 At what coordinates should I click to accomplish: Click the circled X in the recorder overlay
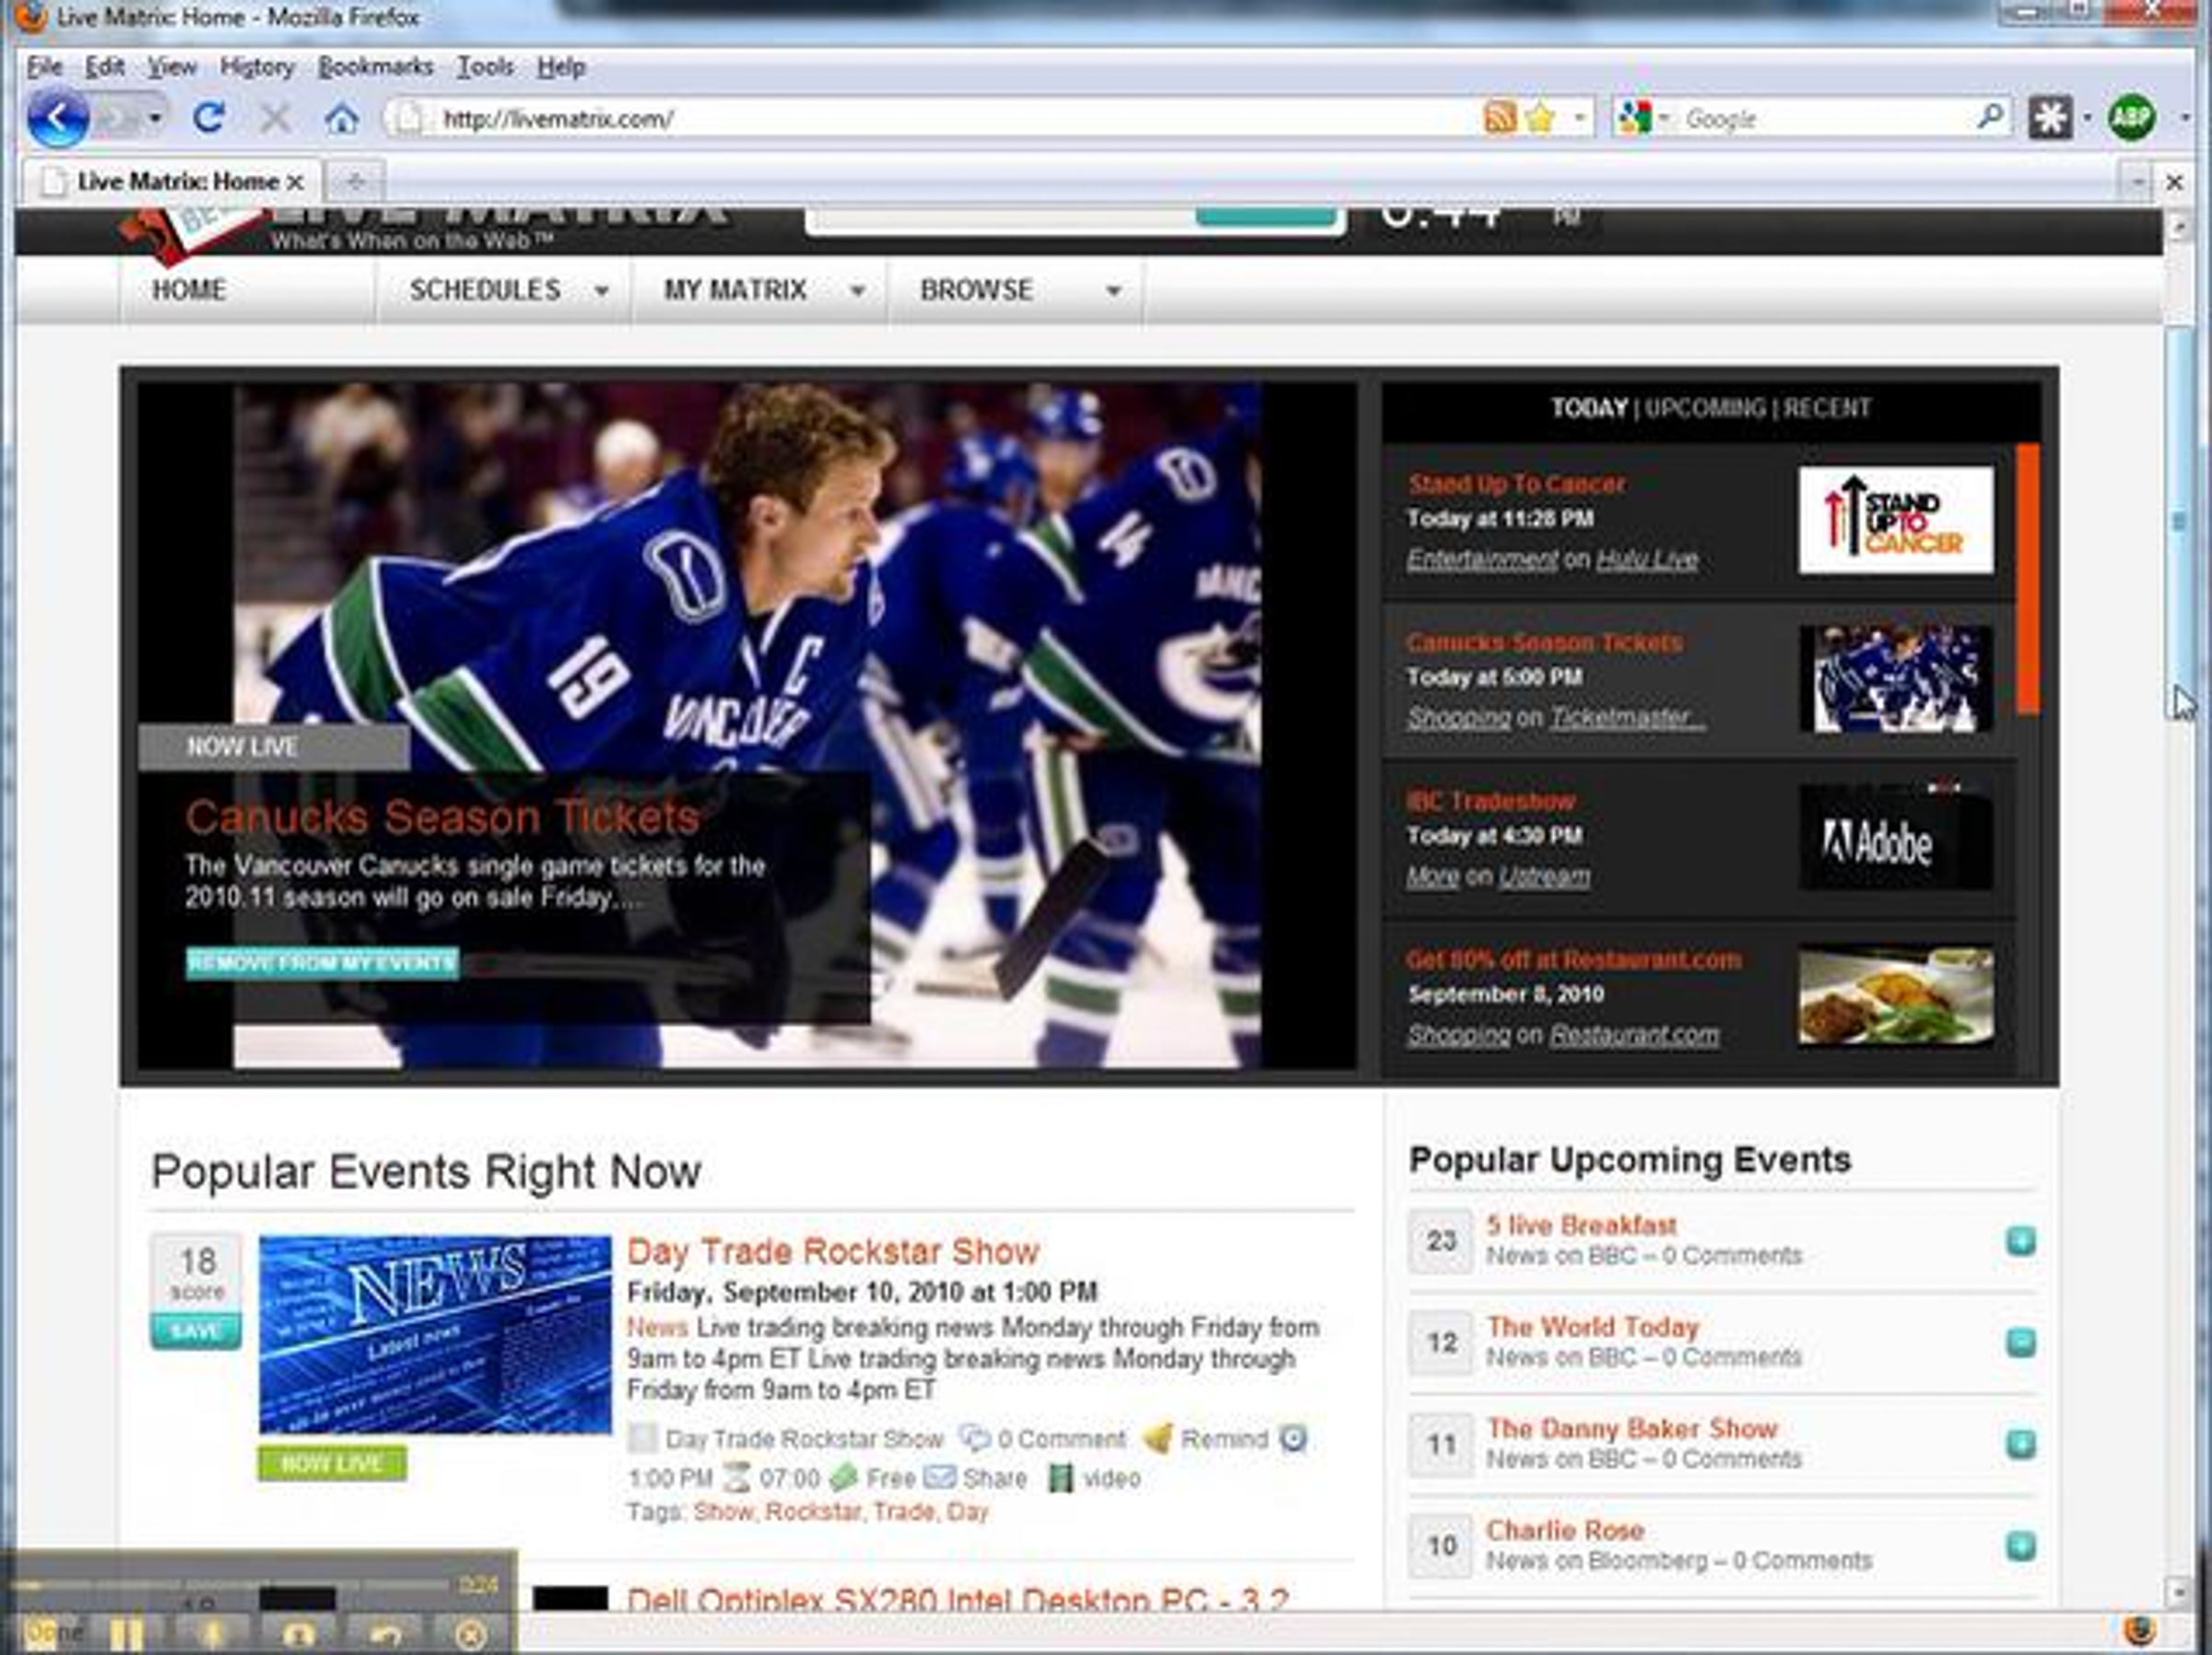point(471,1636)
